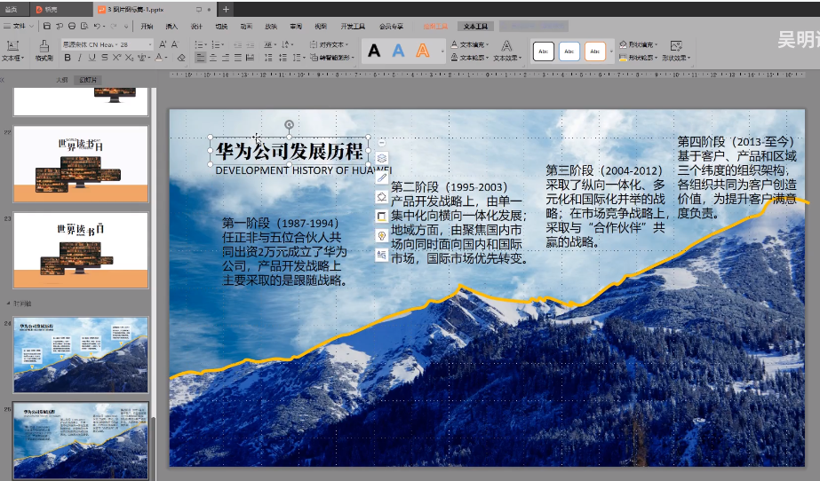Expand the shape style presets gallery arrow
Screen dimensions: 820x481
click(x=612, y=51)
